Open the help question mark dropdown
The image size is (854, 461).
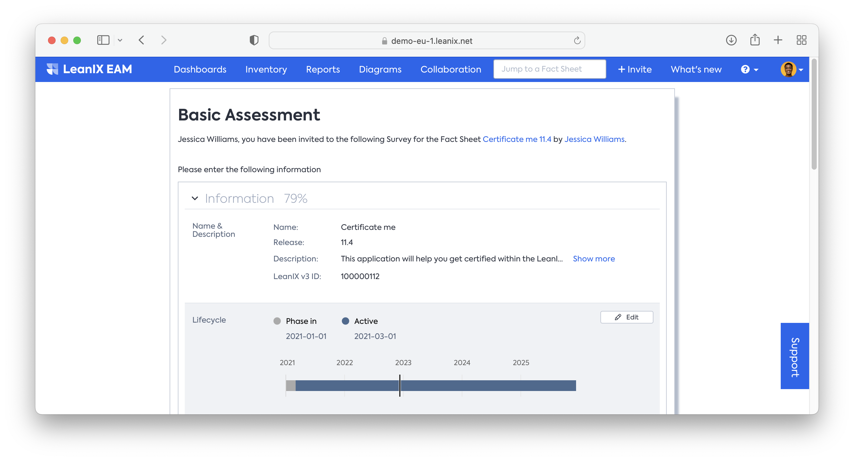(749, 69)
